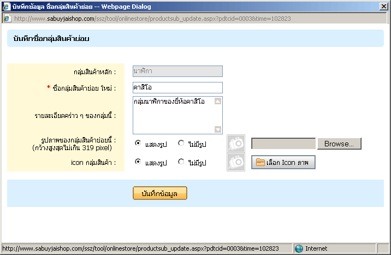Click the label icon กลุ่มสินค้า :
391x255 pixels.
[93, 163]
